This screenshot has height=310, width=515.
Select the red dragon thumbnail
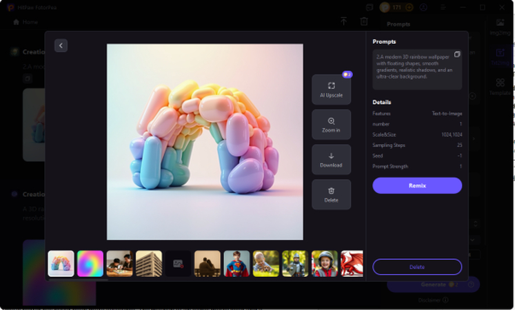point(352,264)
